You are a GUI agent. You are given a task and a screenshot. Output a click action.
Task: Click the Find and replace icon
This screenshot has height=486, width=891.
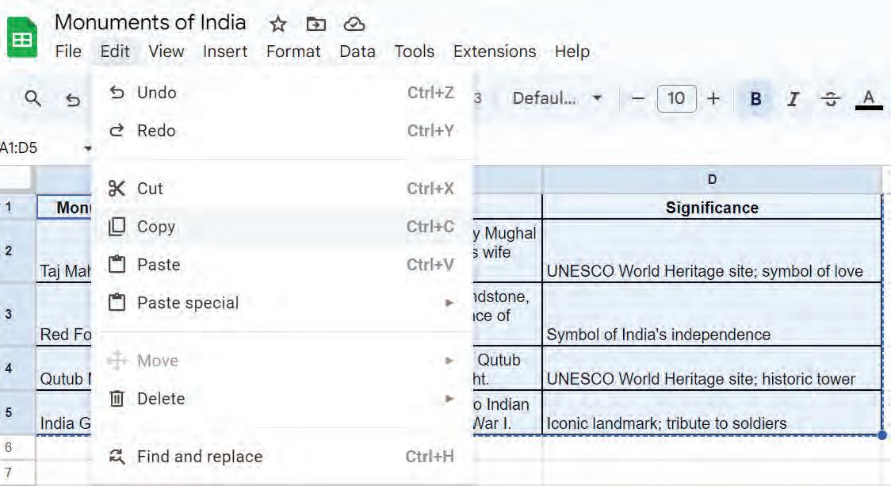pos(117,457)
